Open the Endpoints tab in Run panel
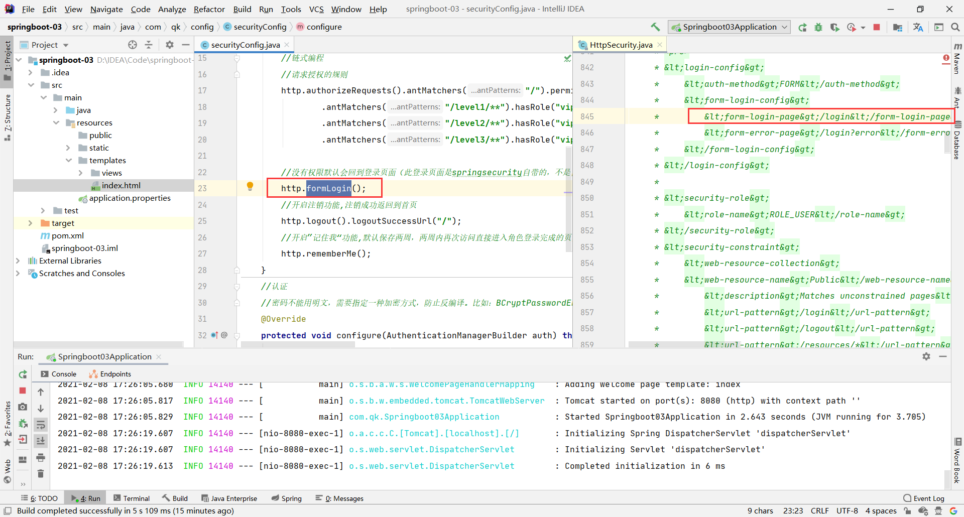Screen dimensions: 964x517 (x=110, y=374)
